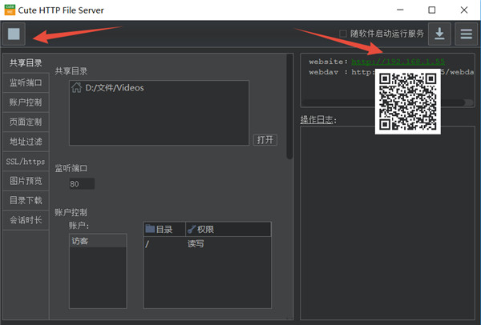Go to the 页面定制 tab
Screen dimensions: 481x325
(25, 122)
